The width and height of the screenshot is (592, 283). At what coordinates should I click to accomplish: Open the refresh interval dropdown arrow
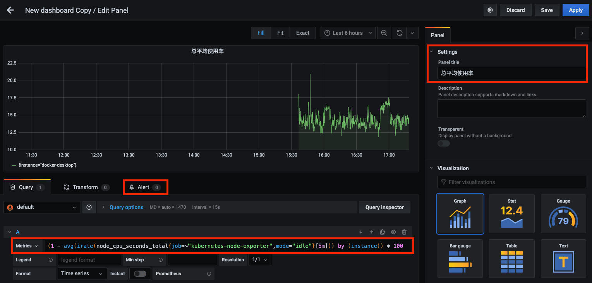click(412, 33)
